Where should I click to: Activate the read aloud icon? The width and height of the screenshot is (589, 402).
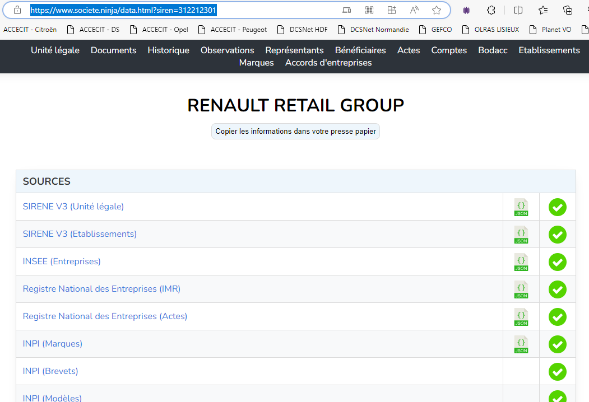click(x=414, y=10)
